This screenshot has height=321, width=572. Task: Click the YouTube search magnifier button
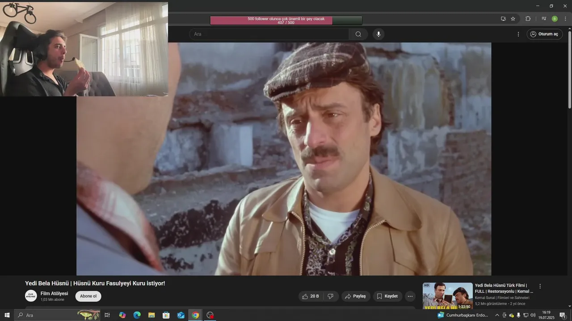point(358,34)
